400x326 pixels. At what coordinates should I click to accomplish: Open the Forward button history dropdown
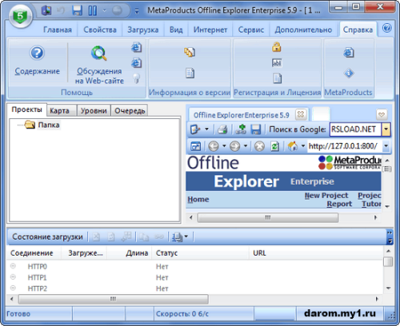pos(246,146)
